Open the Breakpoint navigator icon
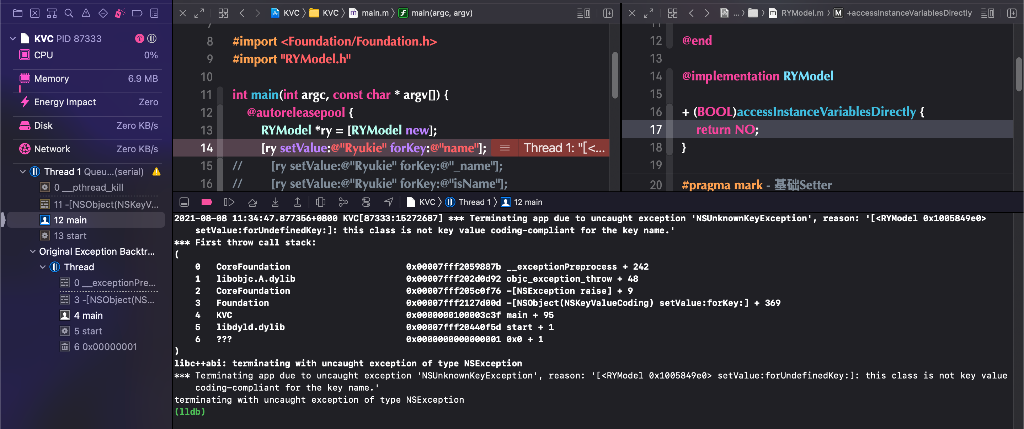This screenshot has height=429, width=1024. tap(137, 13)
